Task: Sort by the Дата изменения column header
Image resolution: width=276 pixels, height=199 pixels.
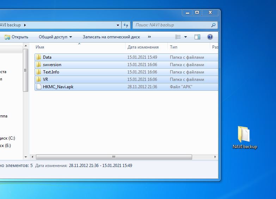Action: (143, 47)
